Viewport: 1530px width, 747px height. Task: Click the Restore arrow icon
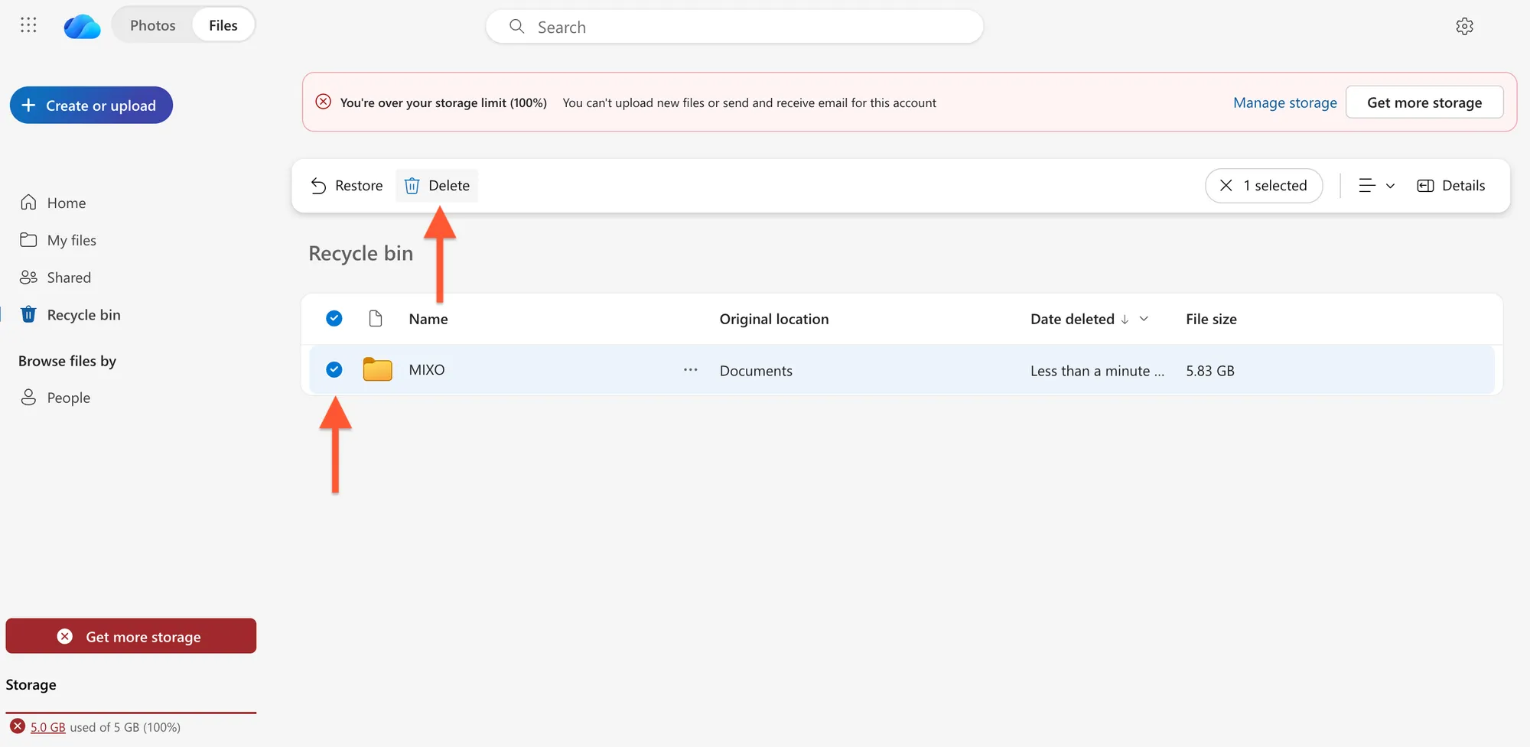click(319, 186)
